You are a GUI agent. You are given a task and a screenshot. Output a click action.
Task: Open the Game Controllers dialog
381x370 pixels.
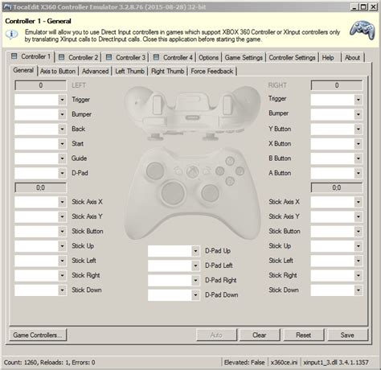pyautogui.click(x=38, y=335)
